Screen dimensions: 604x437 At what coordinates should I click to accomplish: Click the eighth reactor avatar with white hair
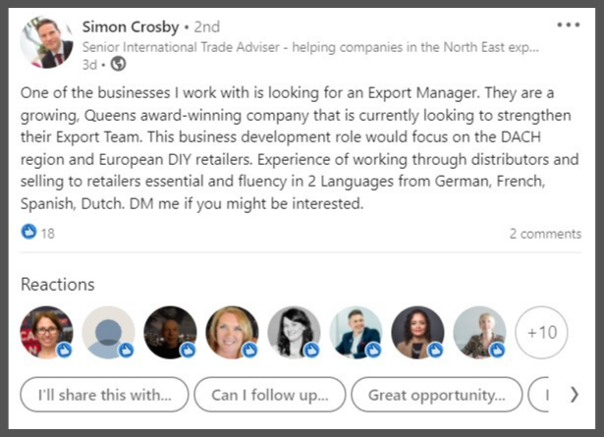[x=479, y=332]
